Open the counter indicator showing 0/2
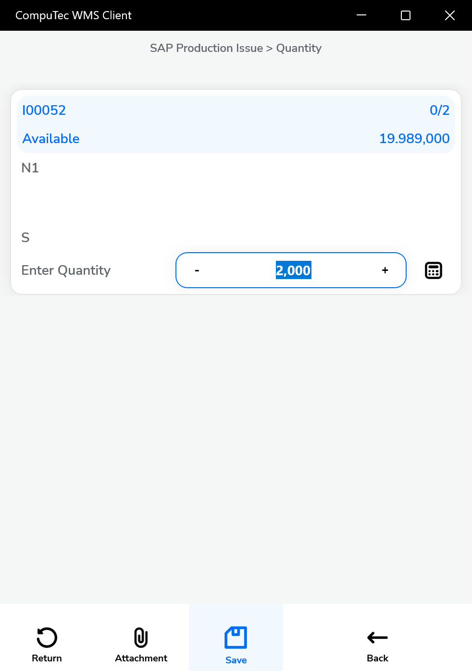Screen dimensions: 472x671 439,110
